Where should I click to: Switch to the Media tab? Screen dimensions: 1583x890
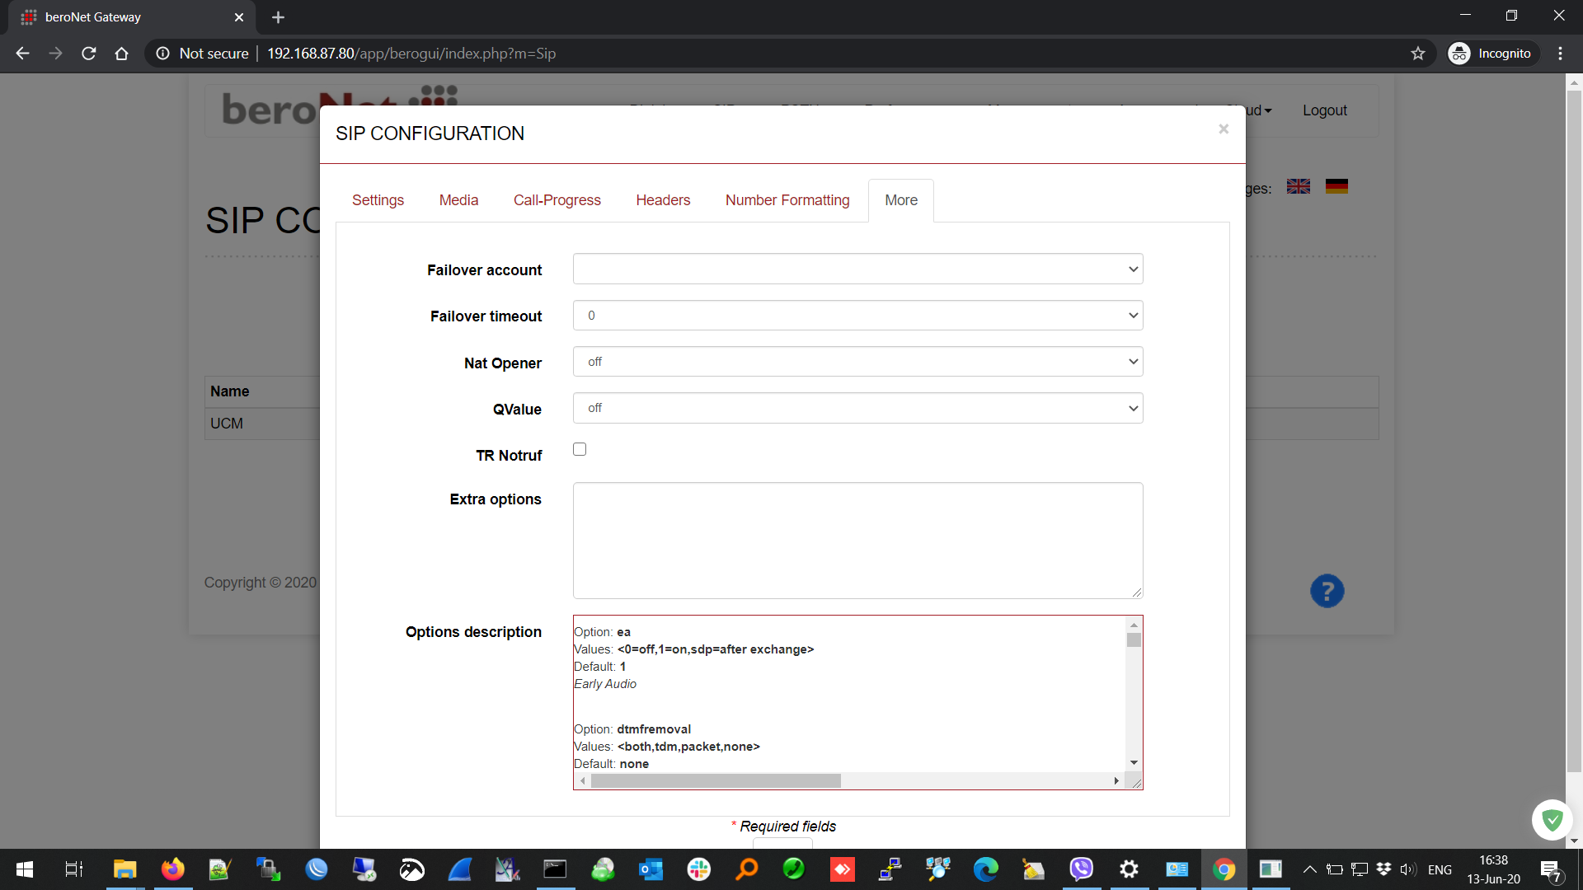pos(458,200)
